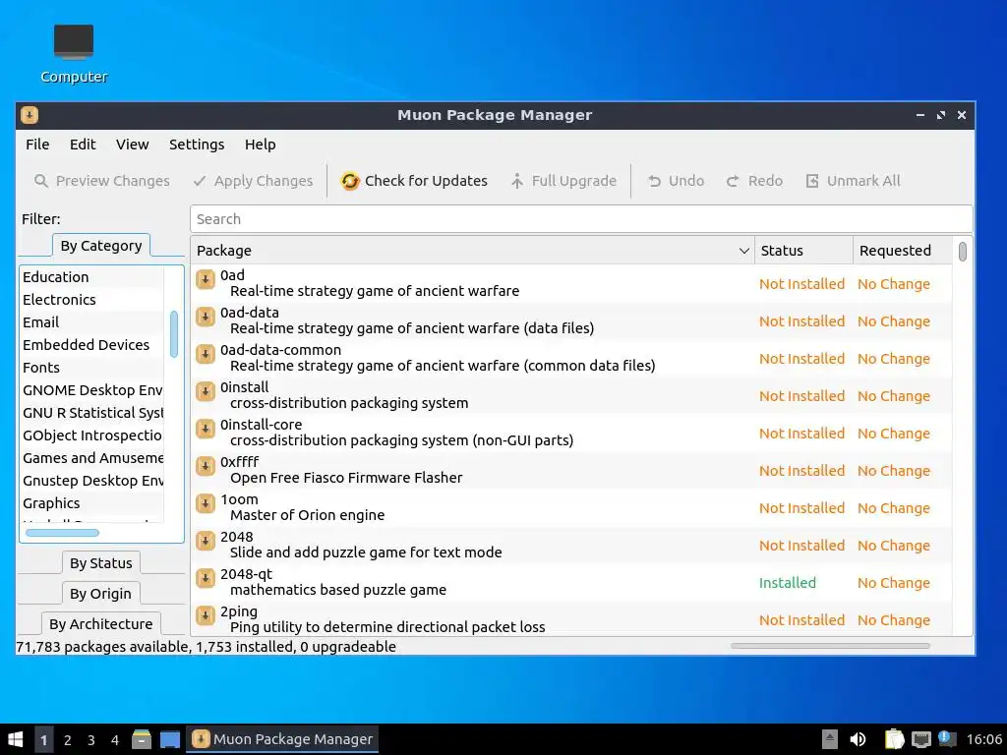The height and width of the screenshot is (755, 1007).
Task: Click the Muon Package Manager taskbar button
Action: pyautogui.click(x=282, y=739)
